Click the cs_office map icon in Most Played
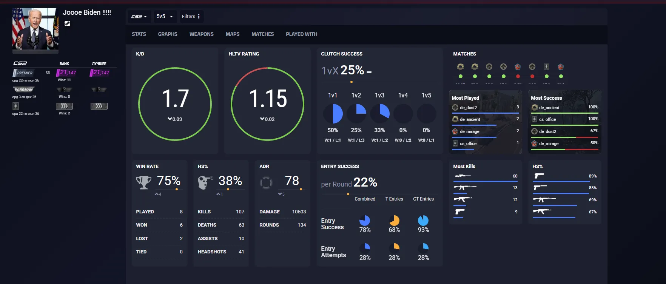The height and width of the screenshot is (284, 666). pos(455,144)
